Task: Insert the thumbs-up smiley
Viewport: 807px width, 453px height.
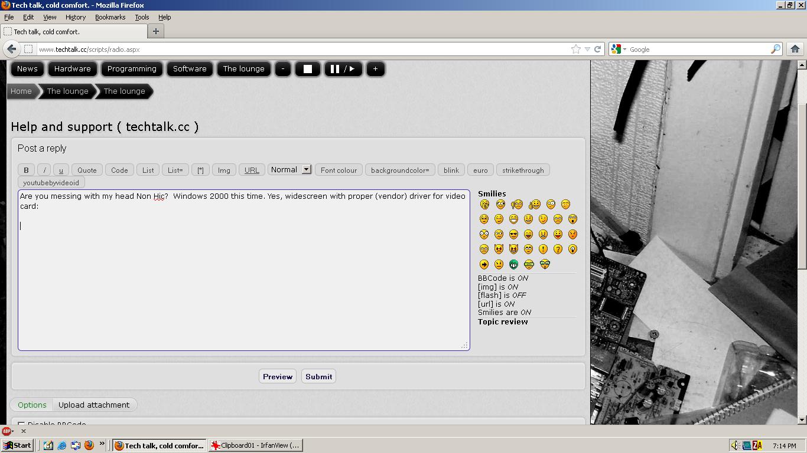Action: coord(535,205)
